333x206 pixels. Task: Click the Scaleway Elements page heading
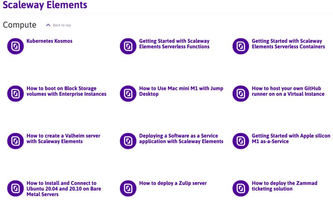pyautogui.click(x=45, y=5)
